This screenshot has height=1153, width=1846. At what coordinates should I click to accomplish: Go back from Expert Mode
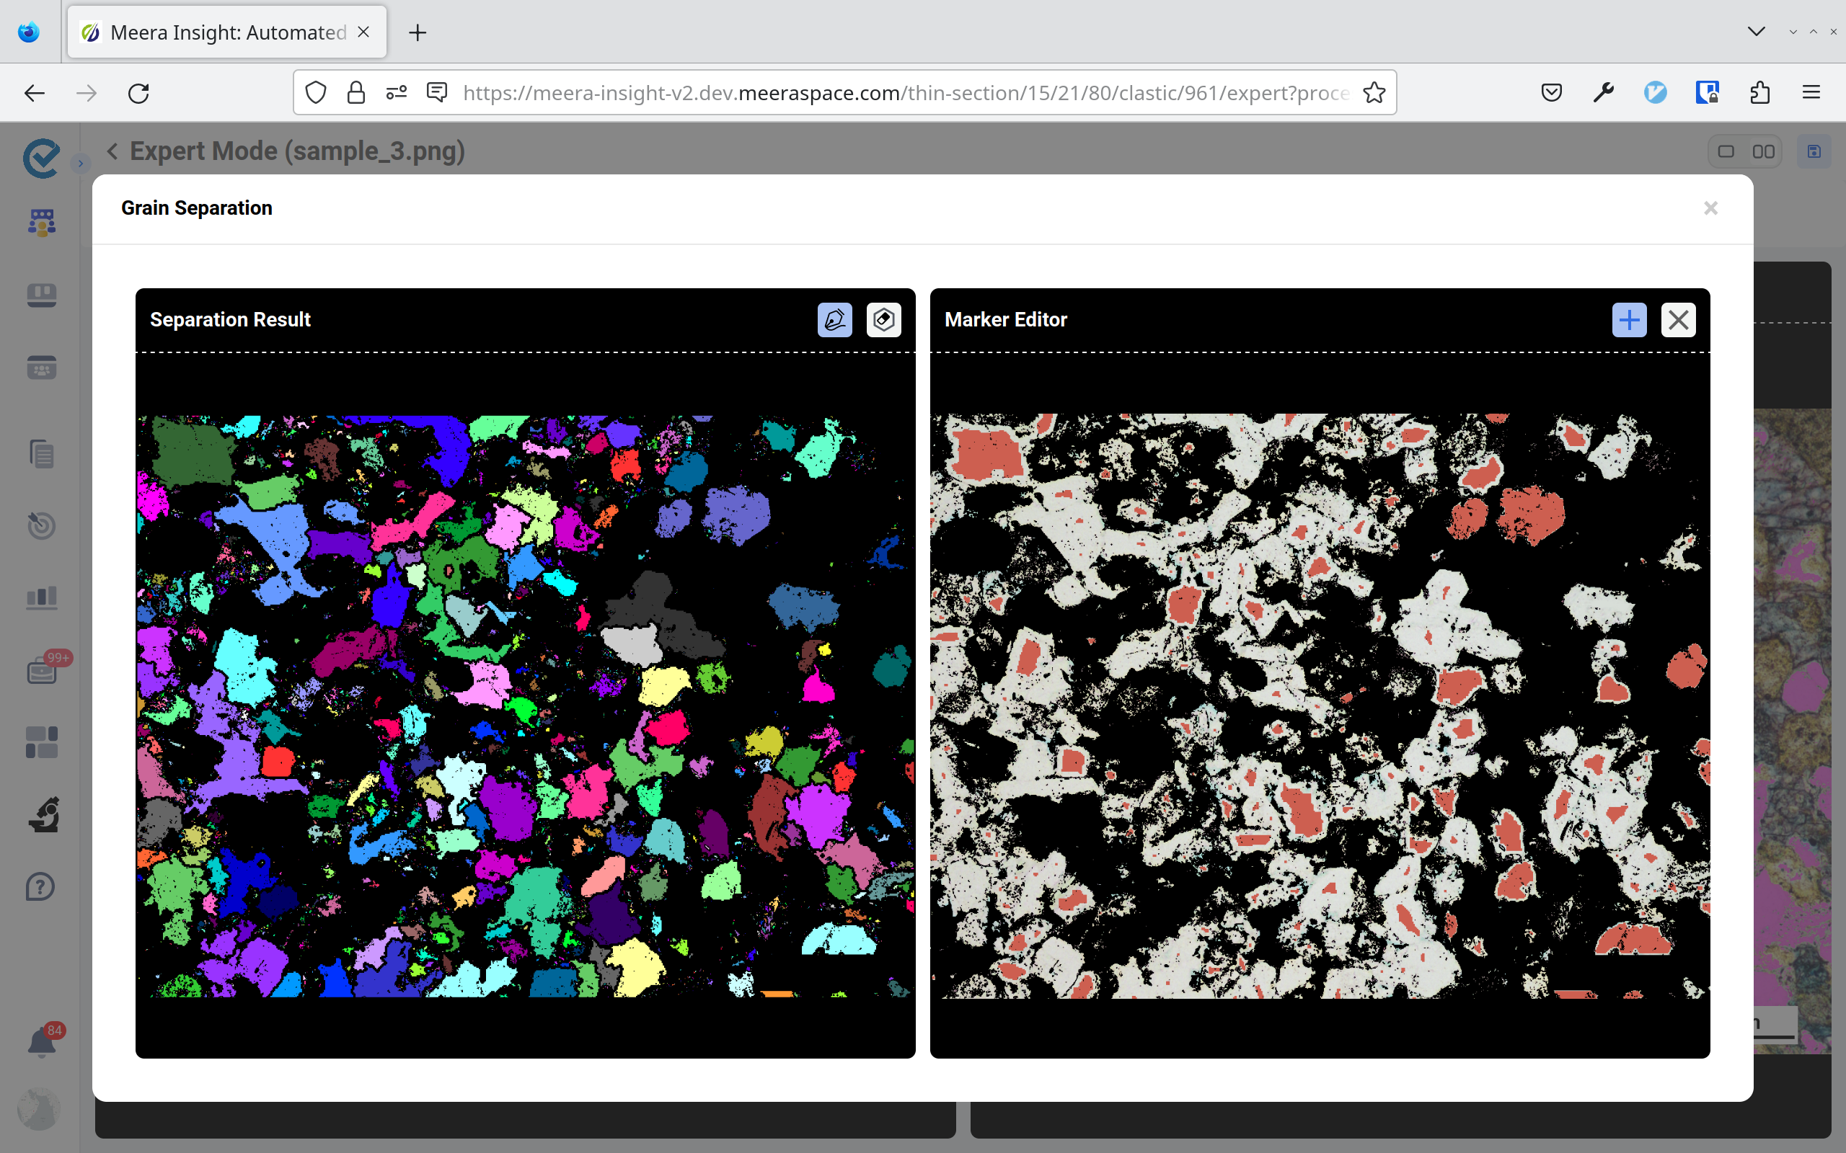[112, 151]
